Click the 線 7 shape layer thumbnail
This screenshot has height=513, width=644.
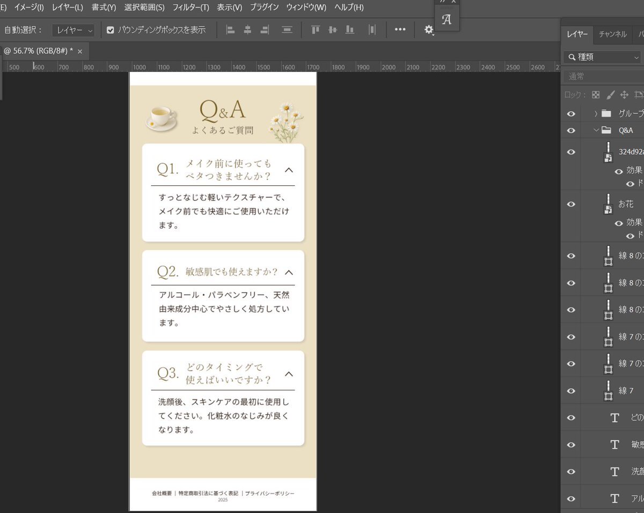[x=608, y=391]
